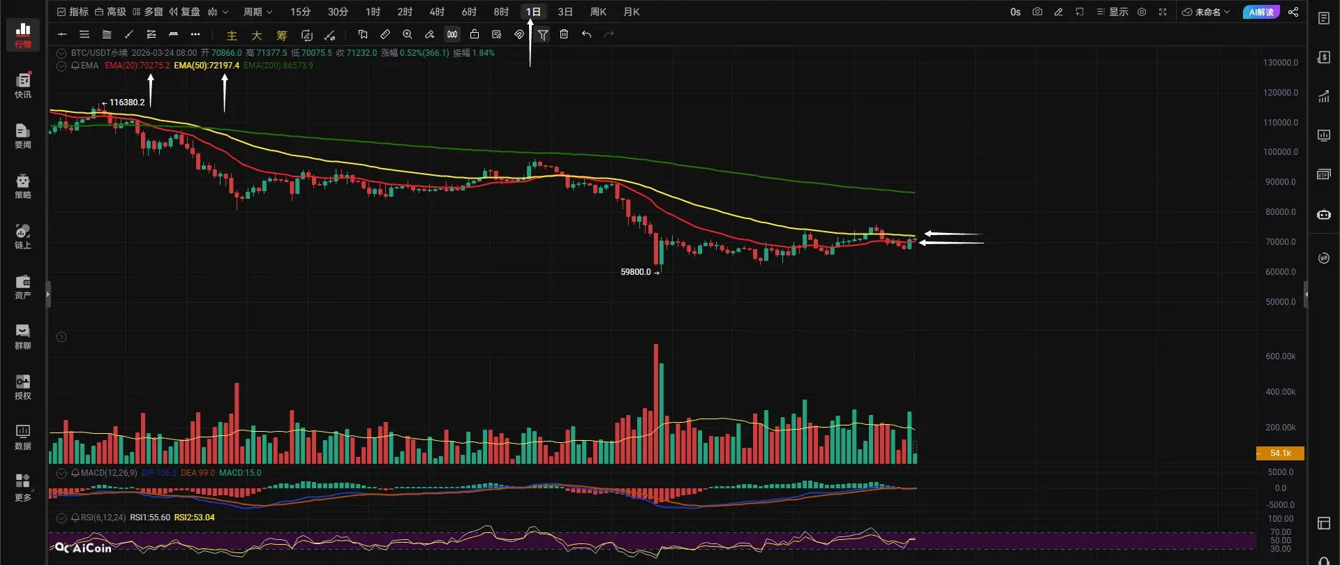The width and height of the screenshot is (1340, 565).
Task: Toggle the EMA alert bell icon
Action: click(75, 66)
